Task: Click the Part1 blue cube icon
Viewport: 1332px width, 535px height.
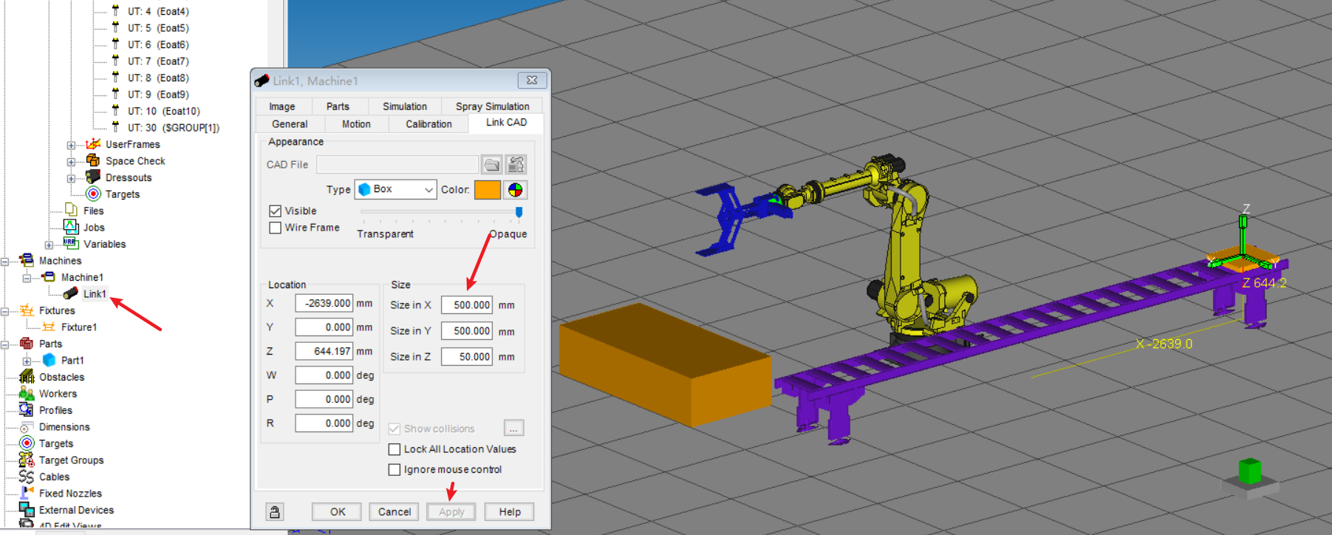Action: click(49, 360)
